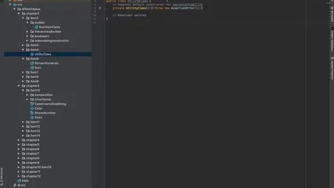The height and width of the screenshot is (188, 334).
Task: Select the item12 package label
Action: click(35, 126)
